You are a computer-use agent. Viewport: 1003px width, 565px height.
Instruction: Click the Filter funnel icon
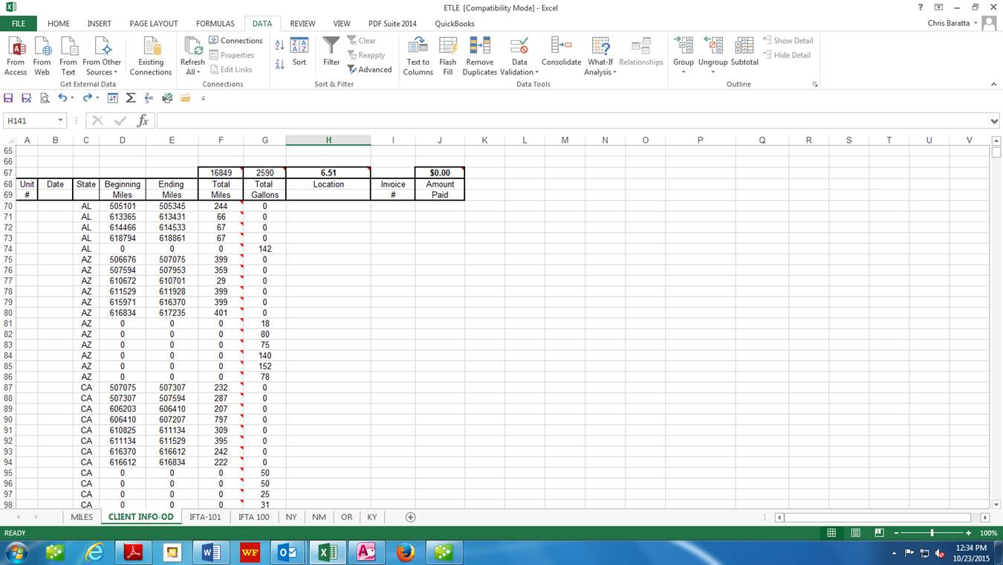coord(331,47)
